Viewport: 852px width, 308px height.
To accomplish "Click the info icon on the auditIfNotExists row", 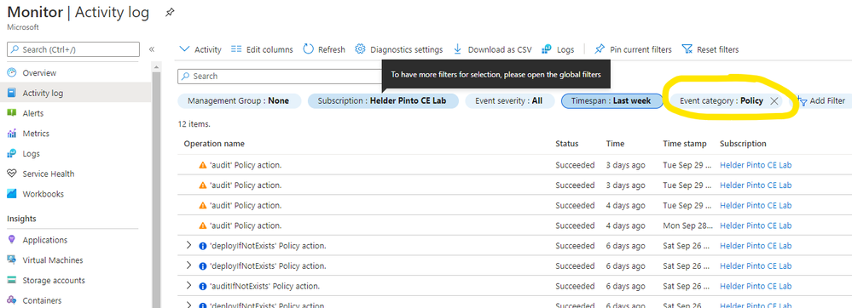I will [x=203, y=286].
